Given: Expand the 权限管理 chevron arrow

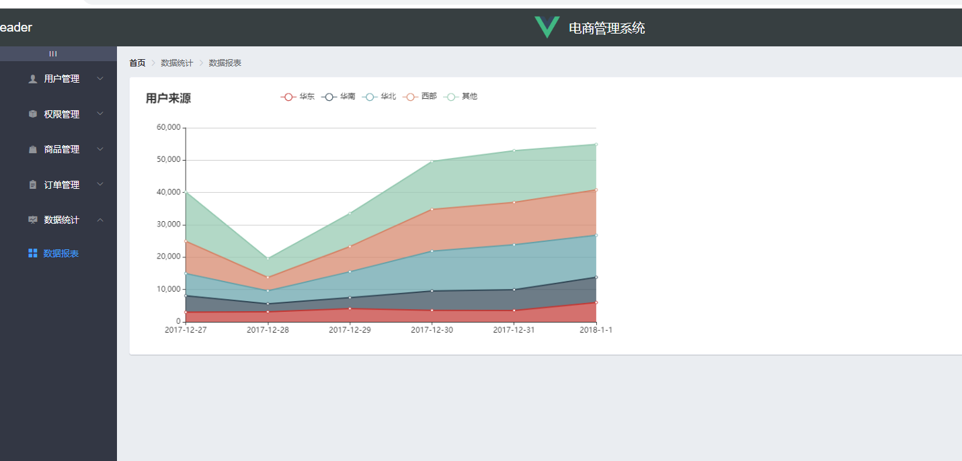Looking at the screenshot, I should click(x=100, y=114).
